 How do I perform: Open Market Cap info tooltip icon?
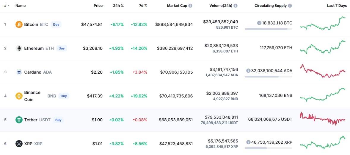[x=190, y=6]
